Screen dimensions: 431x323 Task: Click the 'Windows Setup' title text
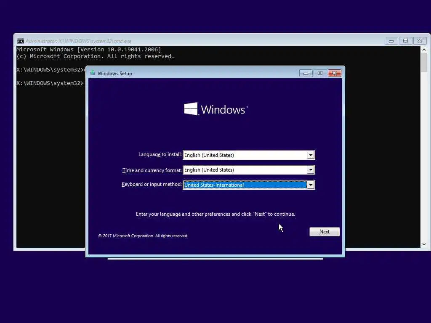click(x=115, y=73)
